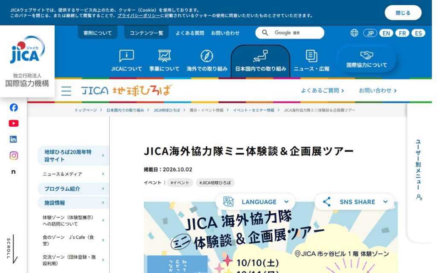Open よくあるご質問 link in 地球ひろば header
Viewport: 437px width, 273px height.
tap(323, 90)
